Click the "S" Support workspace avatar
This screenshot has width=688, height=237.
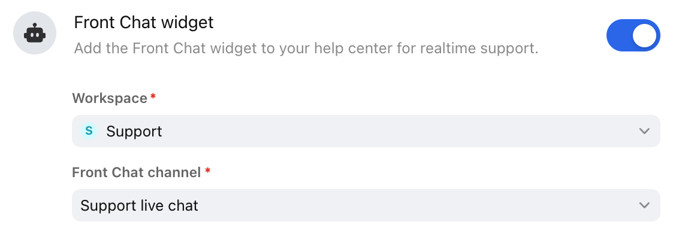(89, 130)
